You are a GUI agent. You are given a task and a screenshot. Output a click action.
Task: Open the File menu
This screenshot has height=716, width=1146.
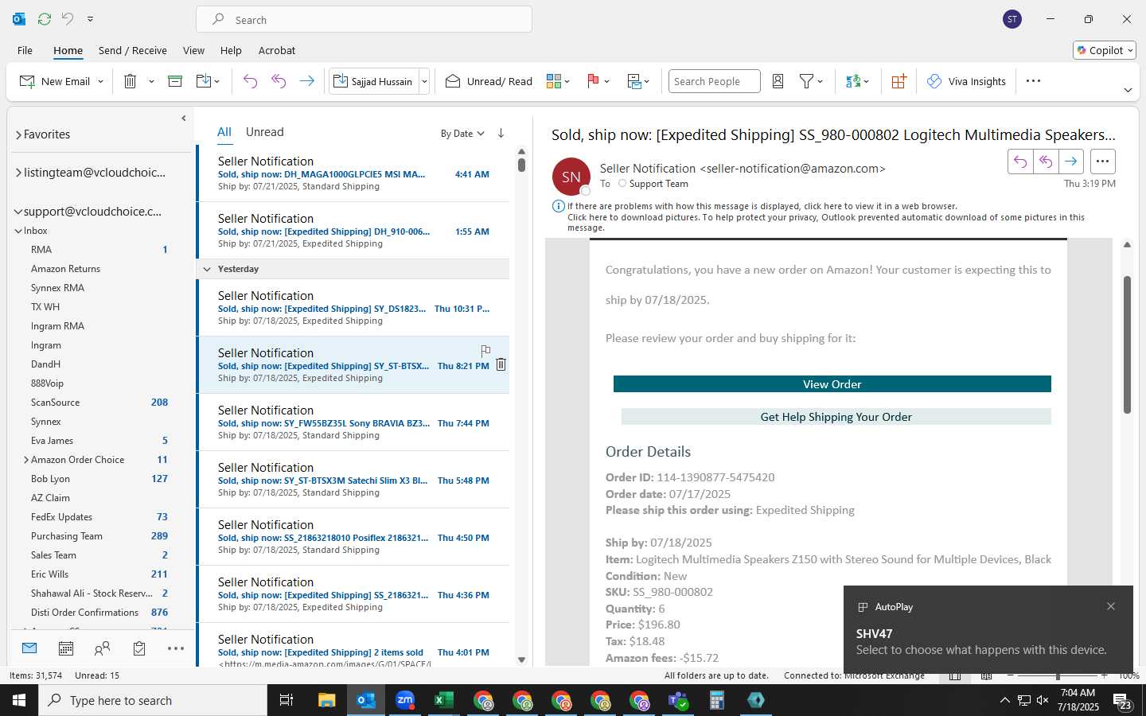click(x=25, y=50)
